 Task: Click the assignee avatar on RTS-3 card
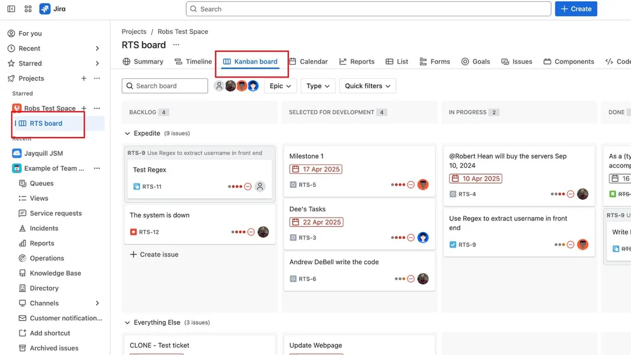tap(423, 238)
